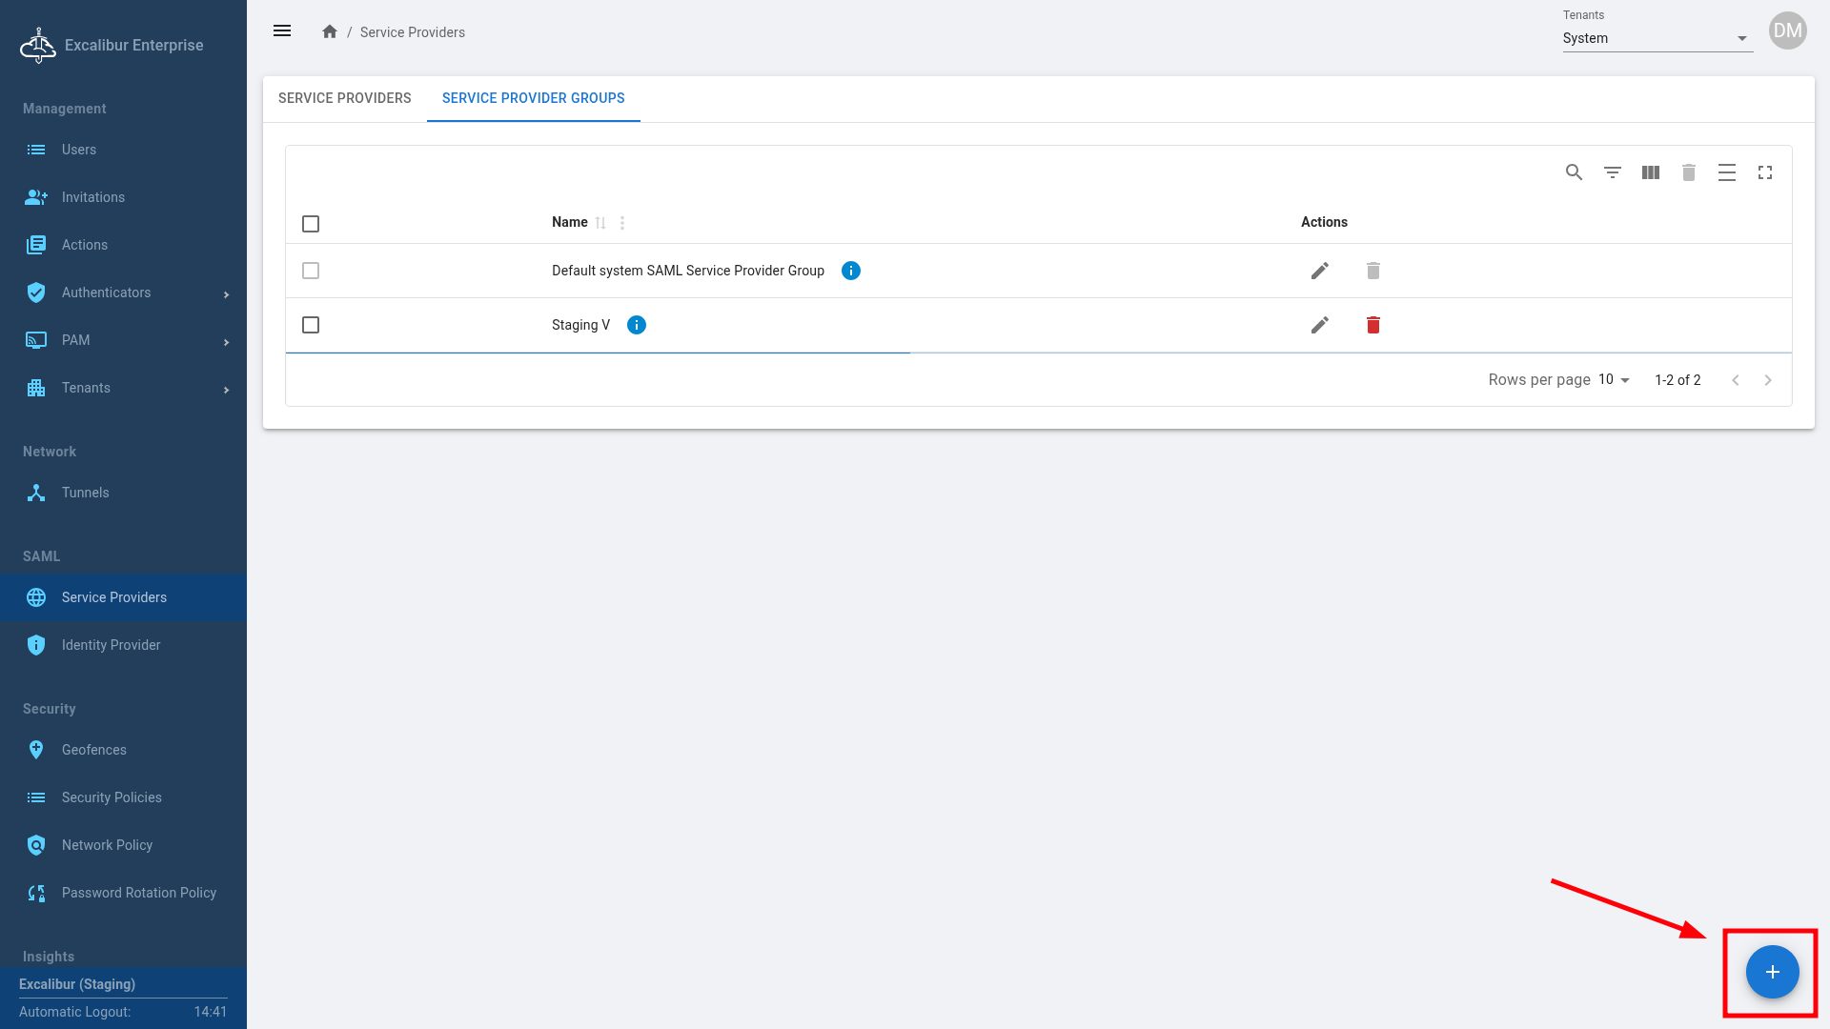Image resolution: width=1830 pixels, height=1029 pixels.
Task: Toggle the hamburger menu icon
Action: (x=282, y=31)
